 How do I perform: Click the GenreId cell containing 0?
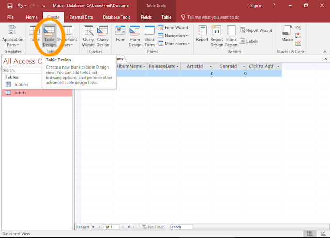[230, 74]
